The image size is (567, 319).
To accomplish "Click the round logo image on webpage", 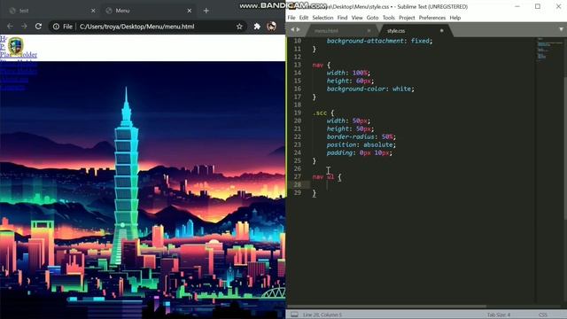I will point(15,46).
